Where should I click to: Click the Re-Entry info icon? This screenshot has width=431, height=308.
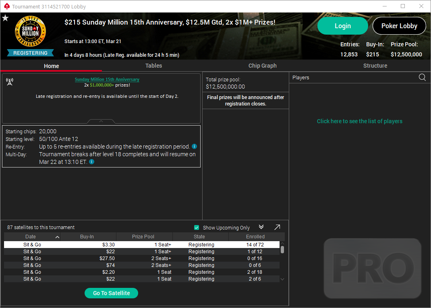(194, 147)
